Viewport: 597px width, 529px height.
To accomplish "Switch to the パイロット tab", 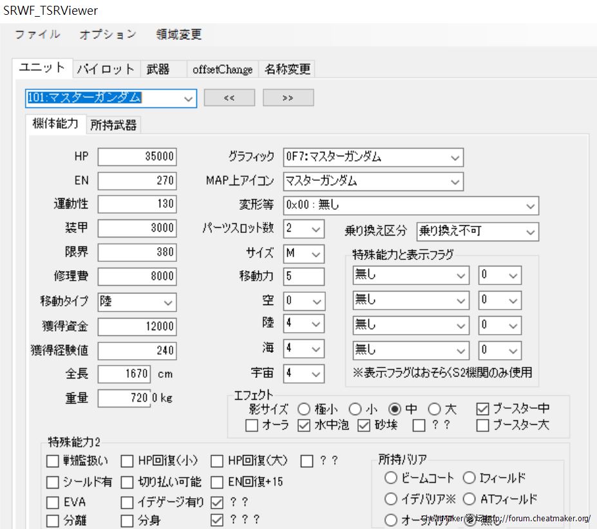I will [x=105, y=69].
